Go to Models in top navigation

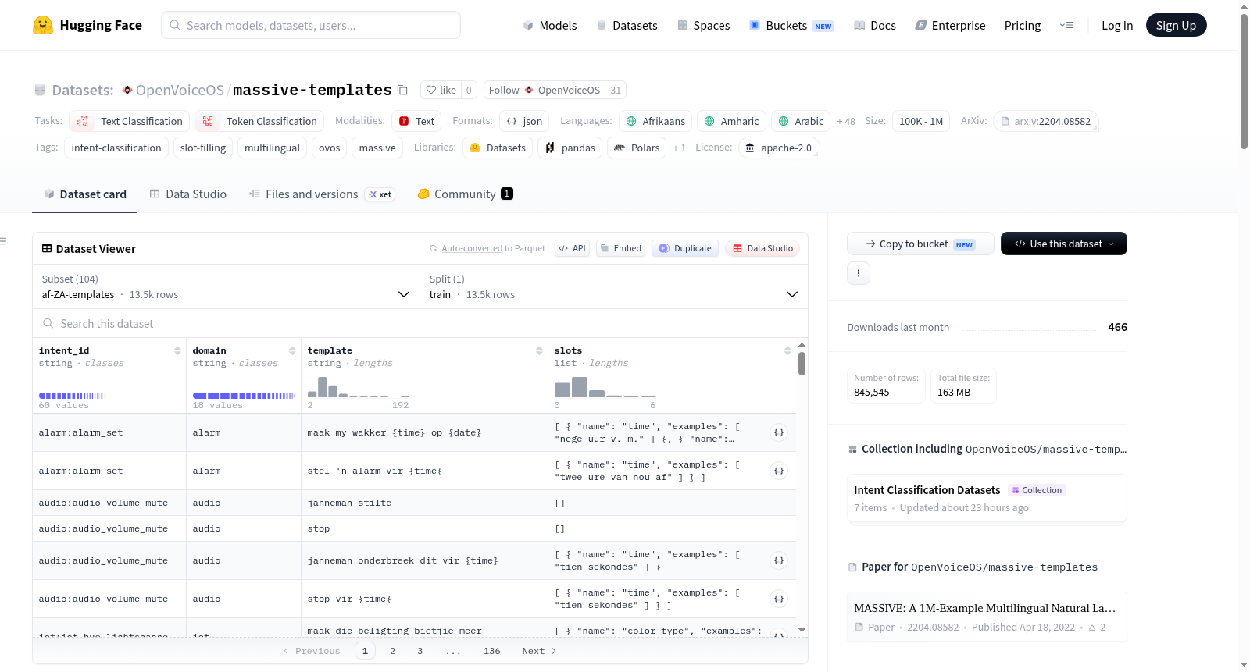coord(550,25)
